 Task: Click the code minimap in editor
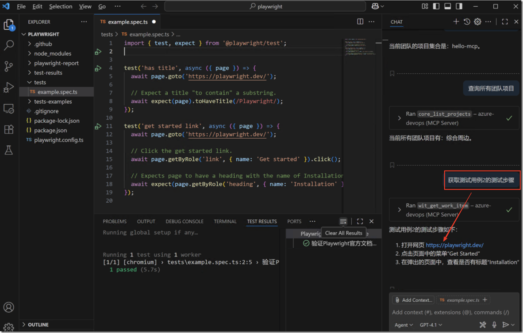point(358,47)
